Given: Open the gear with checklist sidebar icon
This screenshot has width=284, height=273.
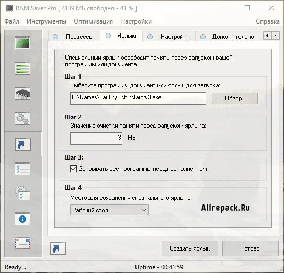Looking at the screenshot, I should click(x=22, y=193).
